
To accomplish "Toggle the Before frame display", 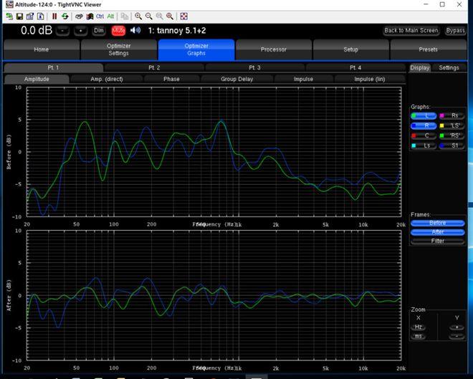I will [437, 223].
